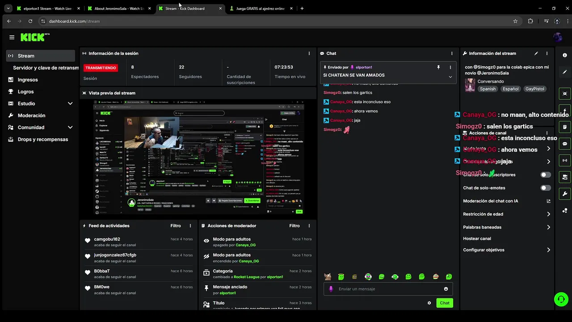This screenshot has height=322, width=572.
Task: Click the lightning bolt icon in right rail
Action: pos(565,110)
